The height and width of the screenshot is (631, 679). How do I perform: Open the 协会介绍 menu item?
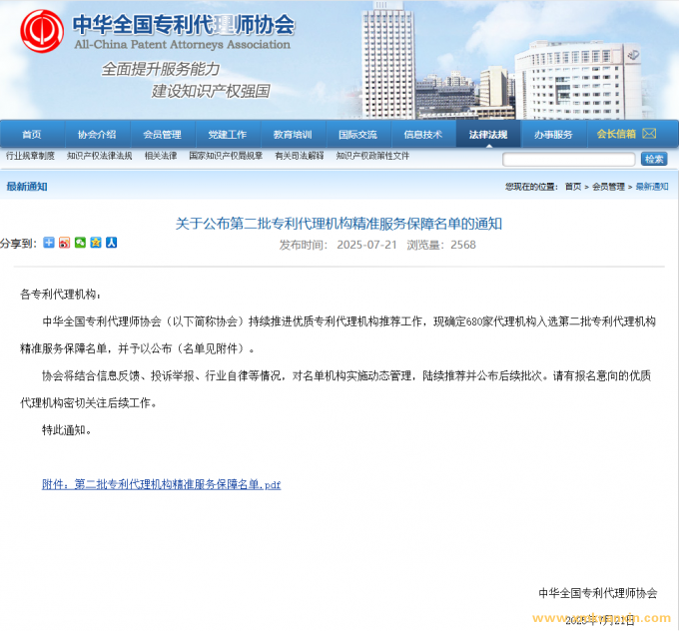[97, 135]
